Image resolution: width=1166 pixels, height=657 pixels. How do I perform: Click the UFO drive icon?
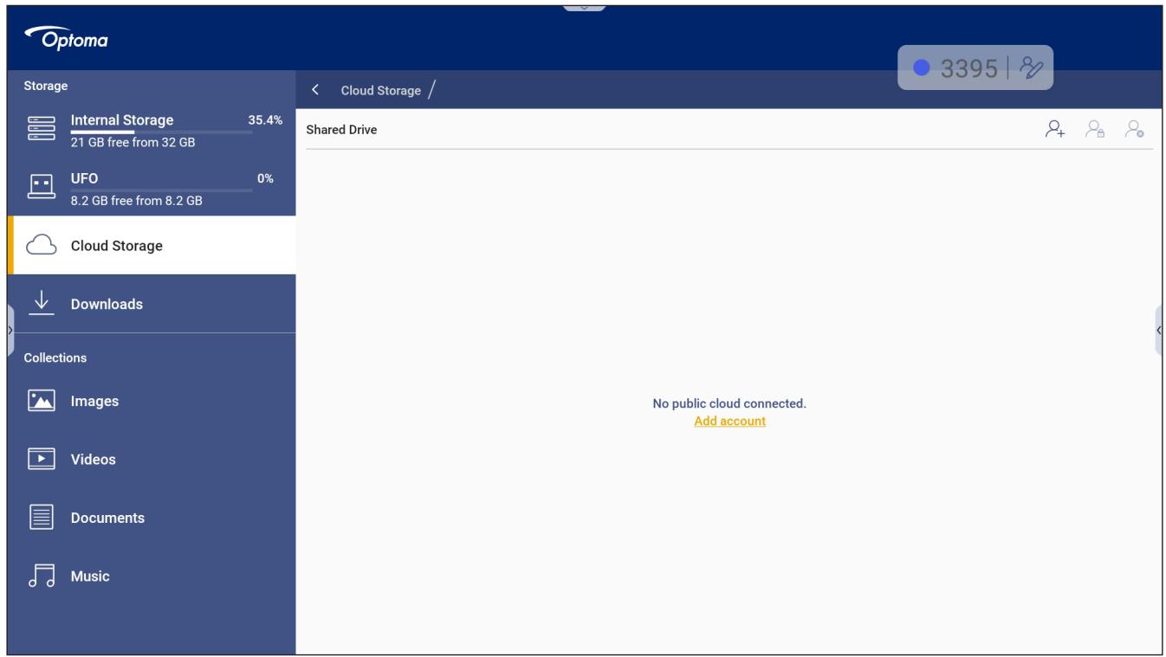[x=40, y=187]
